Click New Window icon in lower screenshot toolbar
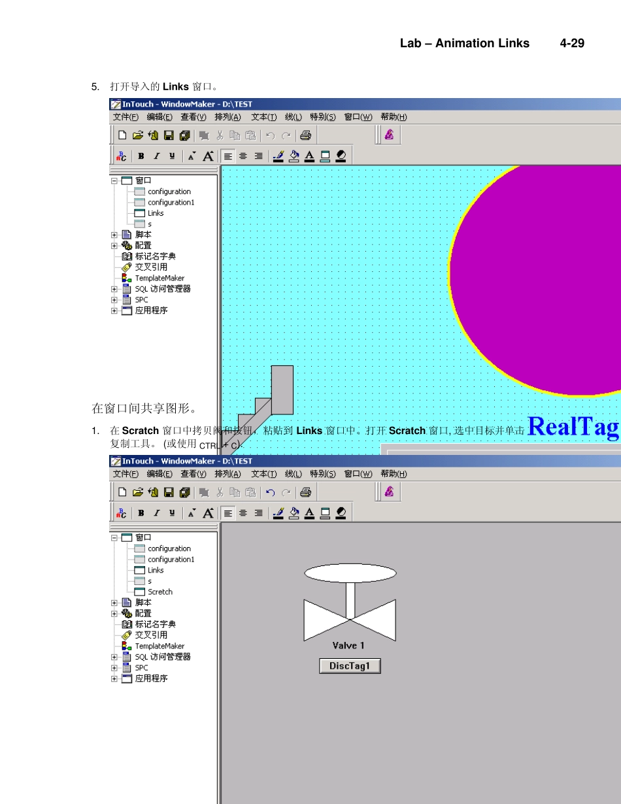 pyautogui.click(x=122, y=492)
